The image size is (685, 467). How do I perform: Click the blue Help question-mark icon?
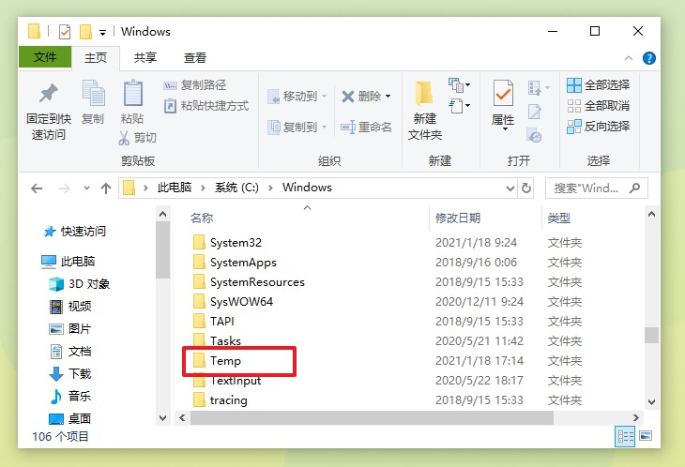[649, 57]
